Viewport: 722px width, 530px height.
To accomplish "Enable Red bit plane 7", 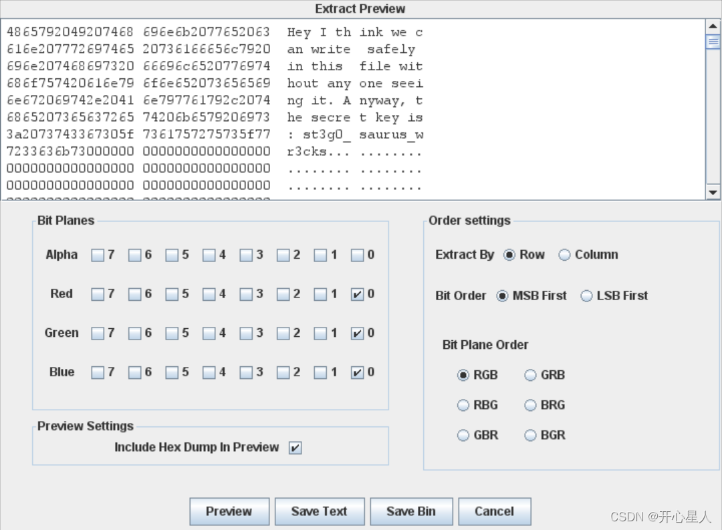I will (98, 294).
